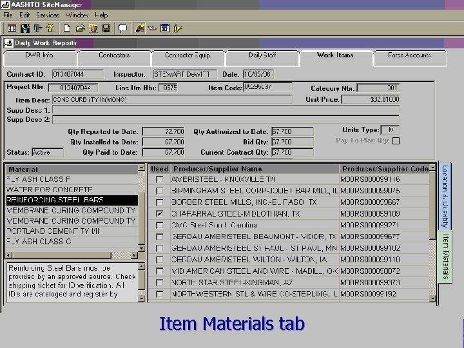
Task: Click the delete trash can toolbar icon
Action: tap(93, 28)
